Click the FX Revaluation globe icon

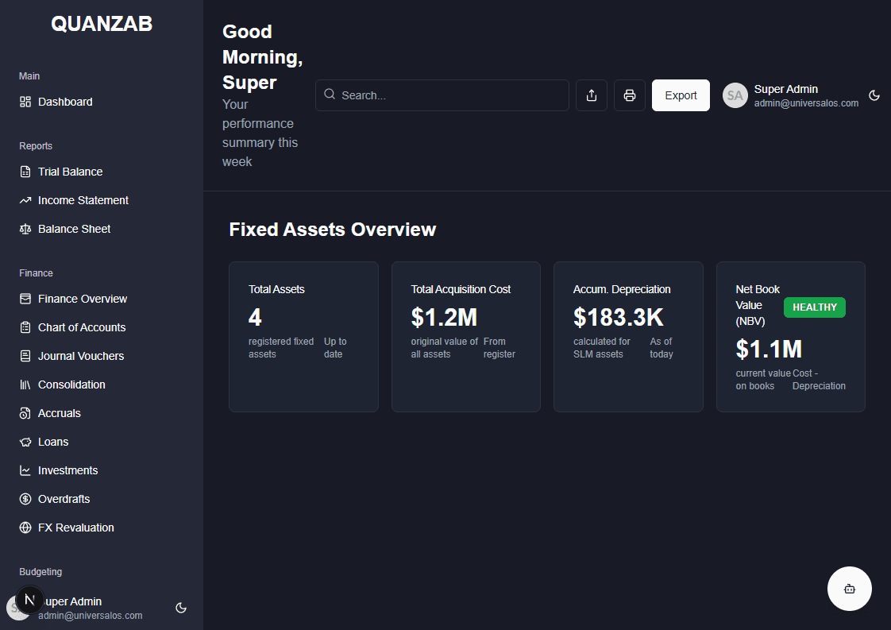pos(25,528)
